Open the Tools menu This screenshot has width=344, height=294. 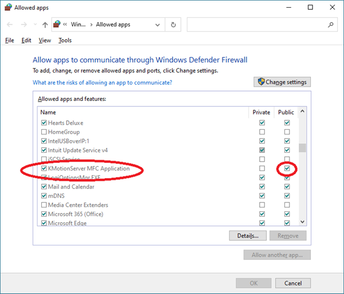(x=65, y=40)
